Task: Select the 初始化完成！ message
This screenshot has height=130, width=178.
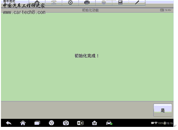Action: coord(87,56)
